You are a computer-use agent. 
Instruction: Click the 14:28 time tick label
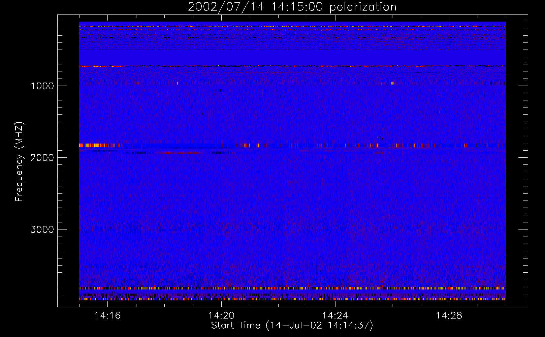point(449,315)
